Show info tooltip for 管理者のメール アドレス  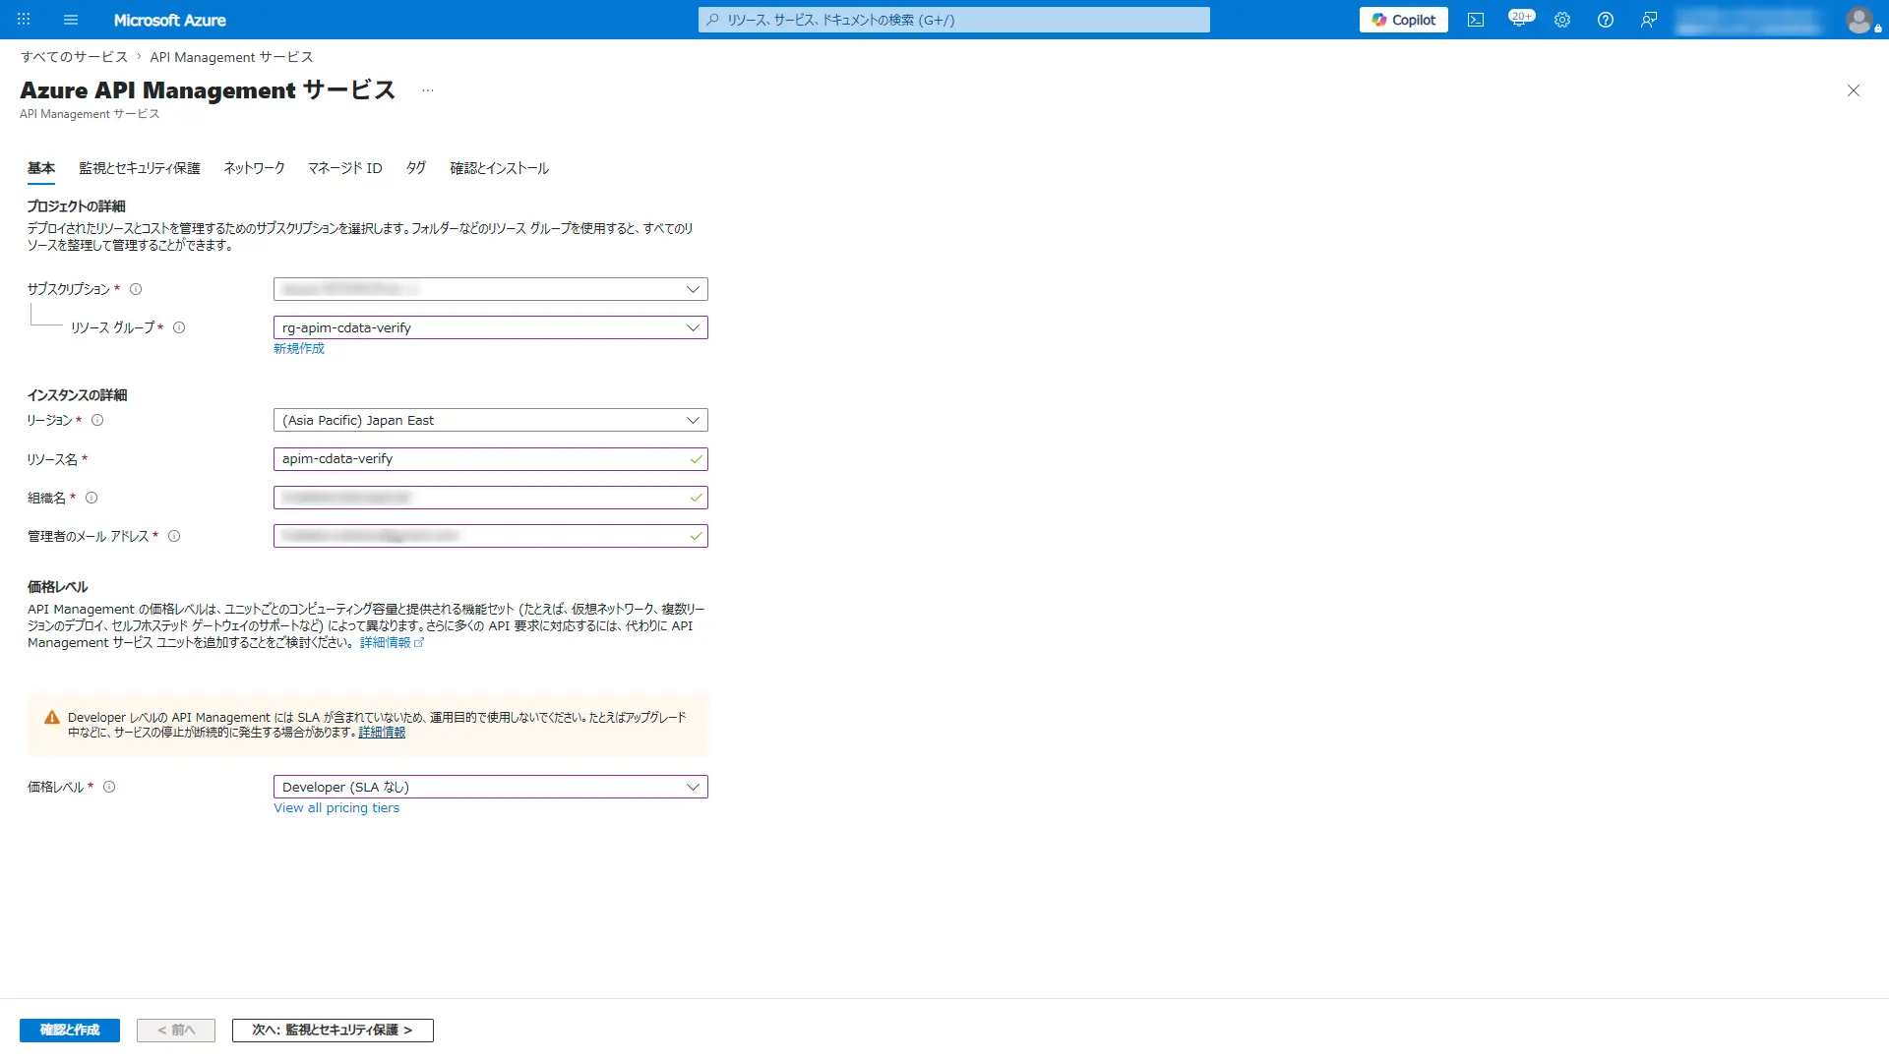(x=174, y=536)
